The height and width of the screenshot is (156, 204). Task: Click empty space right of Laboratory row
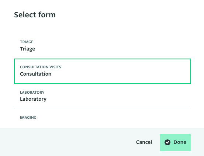coord(117,96)
